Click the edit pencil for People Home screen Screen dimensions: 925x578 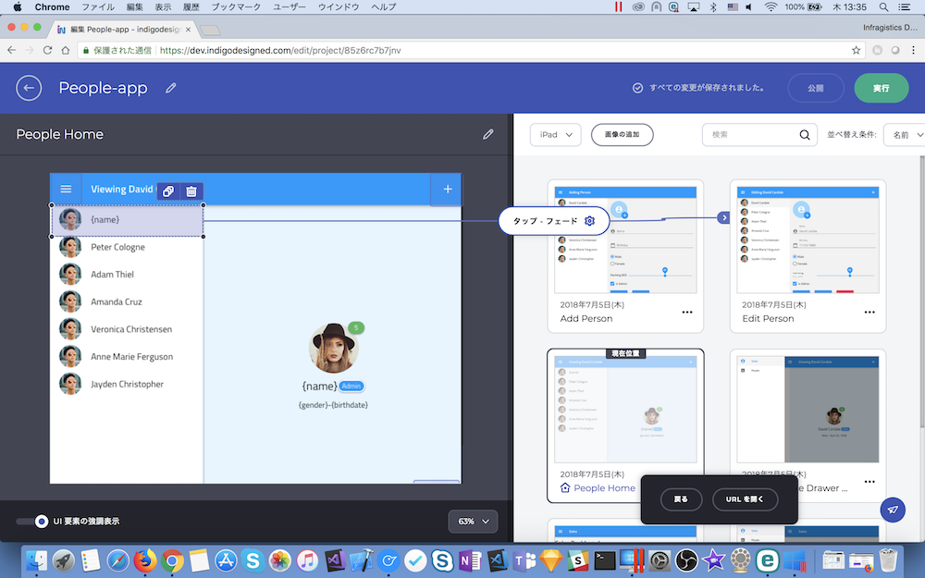pos(488,134)
